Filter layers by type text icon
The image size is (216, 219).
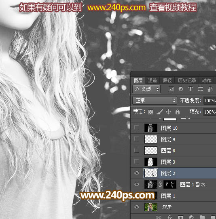(x=190, y=89)
